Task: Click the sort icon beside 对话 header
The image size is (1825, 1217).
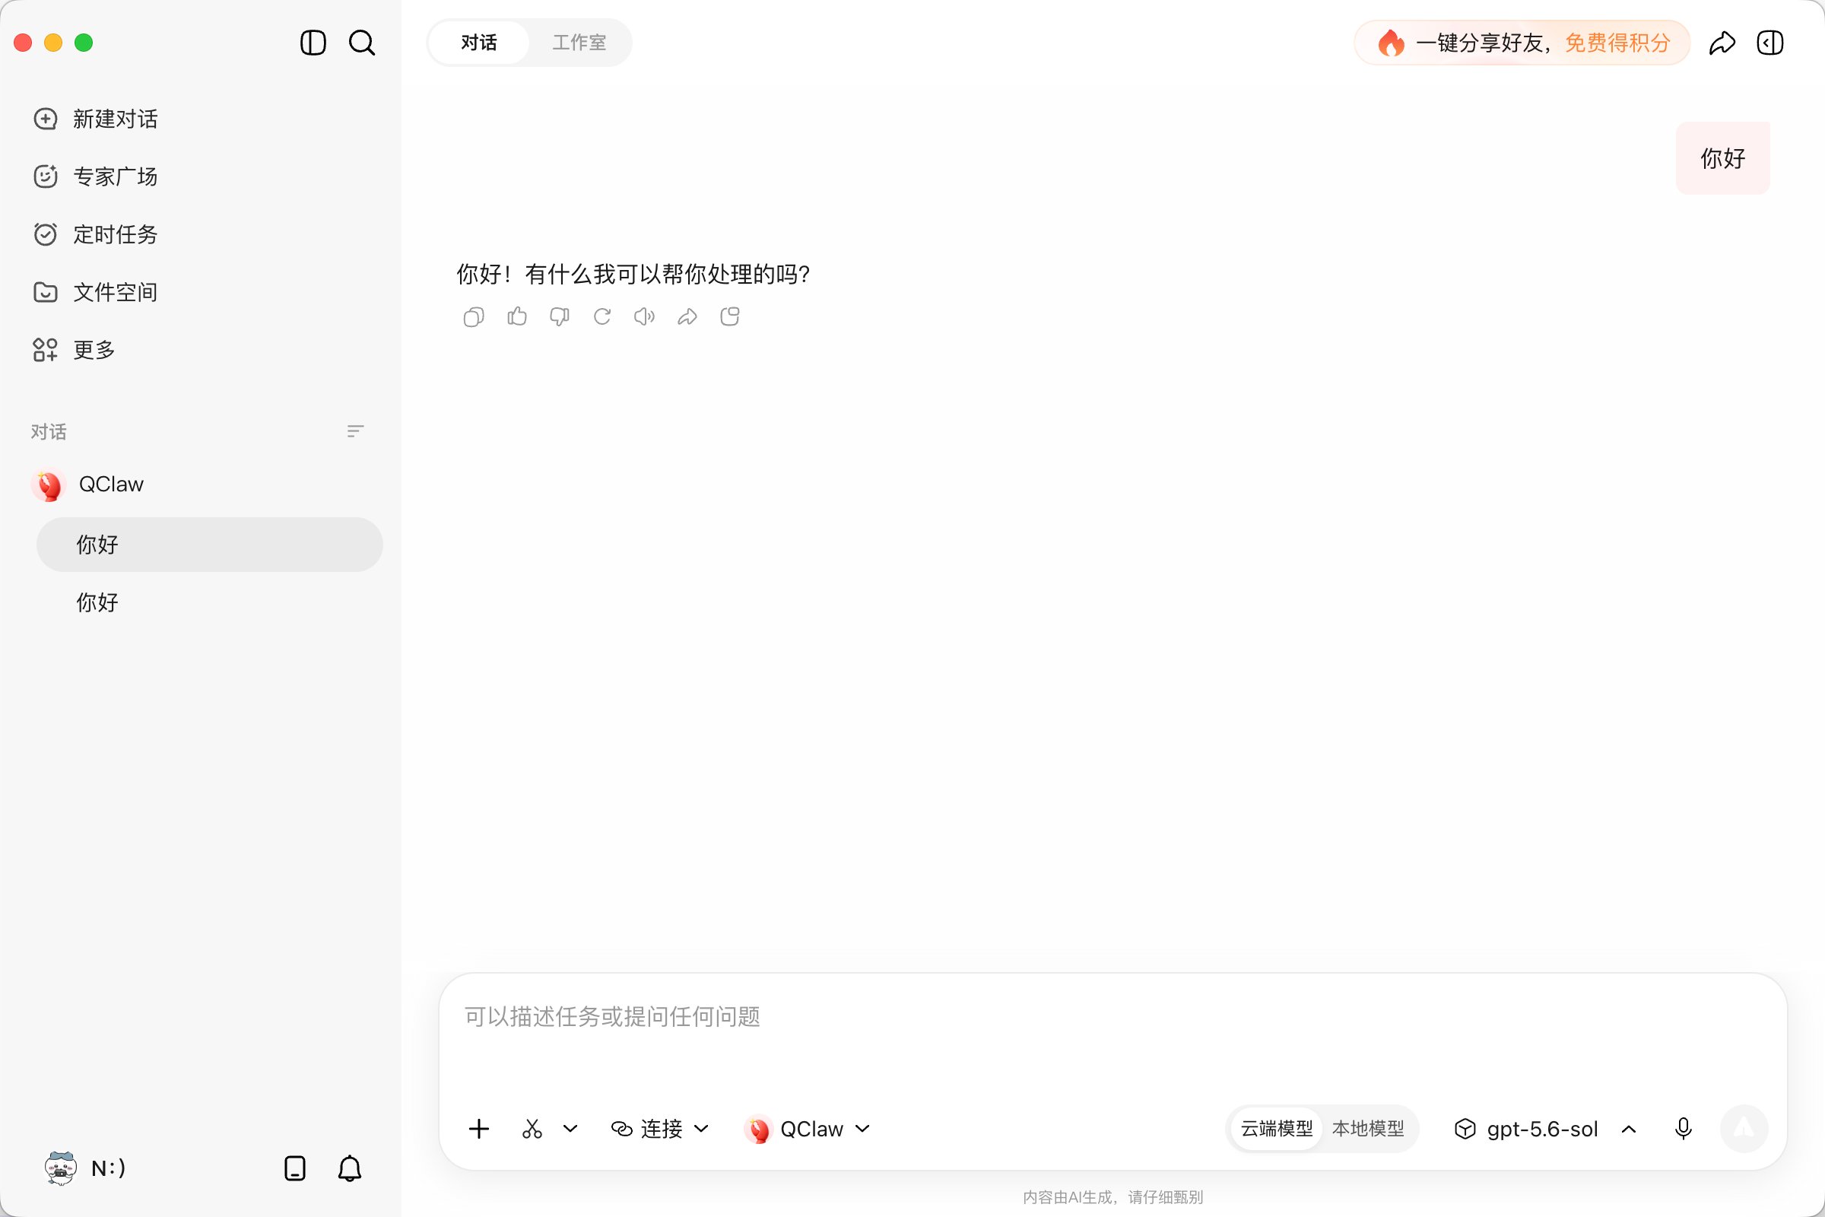Action: (x=355, y=431)
